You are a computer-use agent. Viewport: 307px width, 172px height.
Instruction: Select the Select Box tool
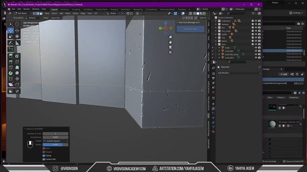click(11, 24)
